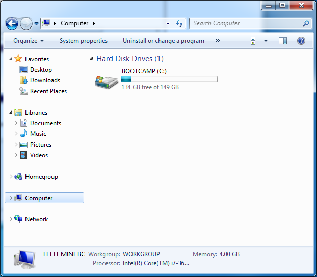Viewport: 317px width, 277px height.
Task: Toggle the preview pane
Action: tap(283, 41)
